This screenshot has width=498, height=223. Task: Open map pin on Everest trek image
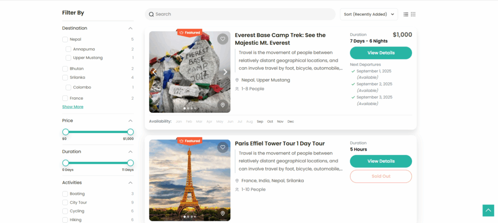(x=222, y=105)
